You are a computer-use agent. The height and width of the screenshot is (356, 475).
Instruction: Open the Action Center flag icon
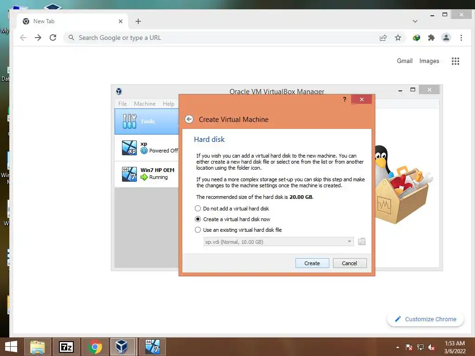pos(409,347)
